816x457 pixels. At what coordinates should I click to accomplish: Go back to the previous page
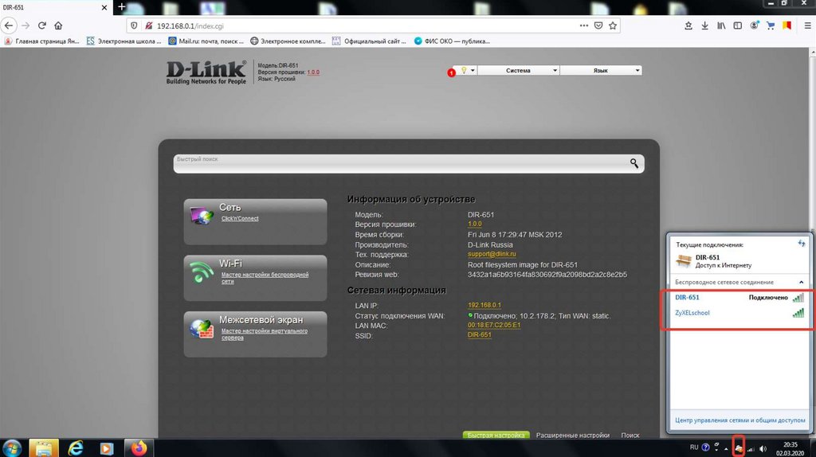8,25
